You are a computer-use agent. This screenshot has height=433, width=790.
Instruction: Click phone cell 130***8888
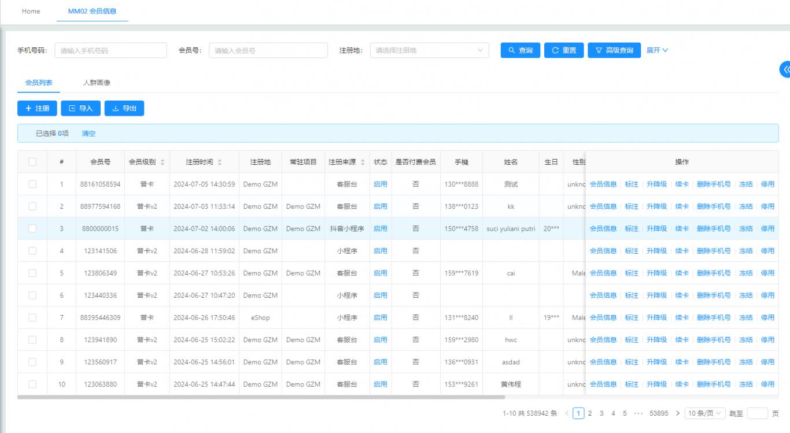tap(461, 184)
